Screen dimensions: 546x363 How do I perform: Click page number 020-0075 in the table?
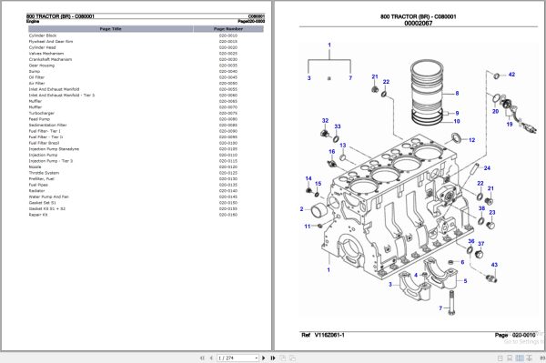pyautogui.click(x=228, y=113)
